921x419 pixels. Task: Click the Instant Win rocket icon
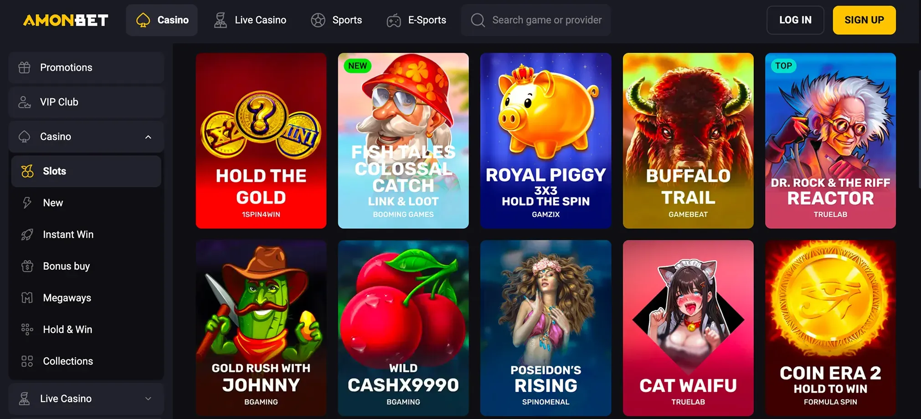27,235
